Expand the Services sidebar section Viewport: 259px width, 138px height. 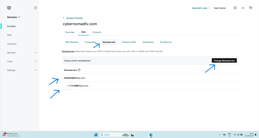click(22, 53)
